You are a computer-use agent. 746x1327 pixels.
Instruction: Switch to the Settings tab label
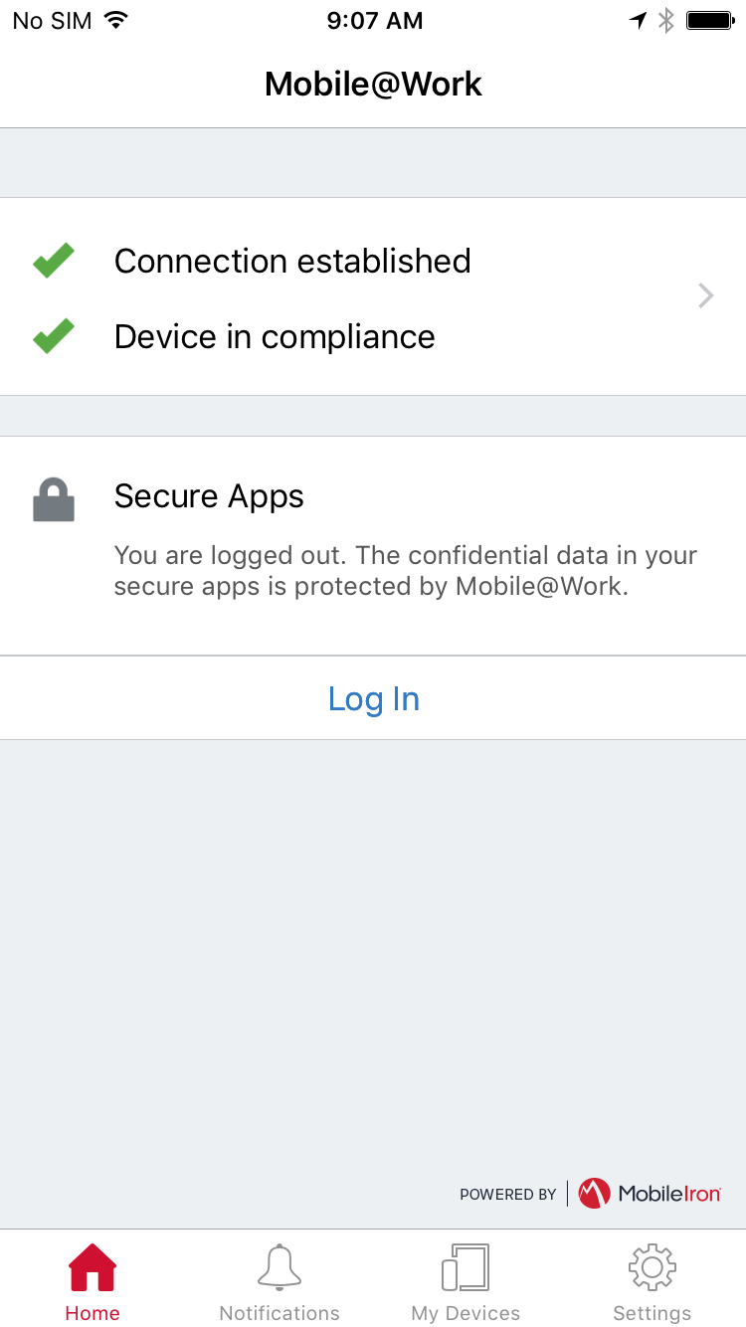point(653,1313)
